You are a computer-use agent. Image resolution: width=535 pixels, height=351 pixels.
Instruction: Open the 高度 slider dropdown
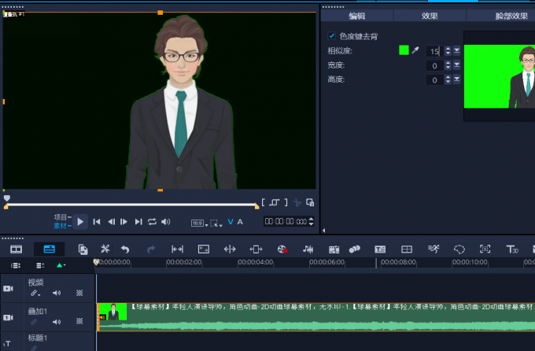(x=456, y=80)
